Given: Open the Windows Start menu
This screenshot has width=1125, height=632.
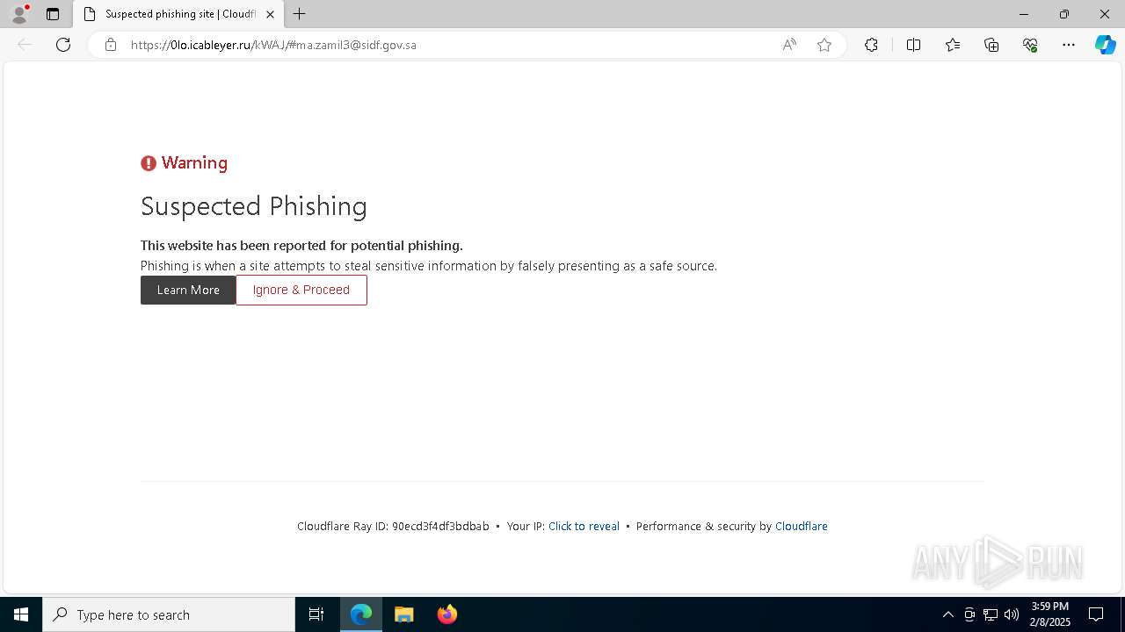Looking at the screenshot, I should point(21,614).
